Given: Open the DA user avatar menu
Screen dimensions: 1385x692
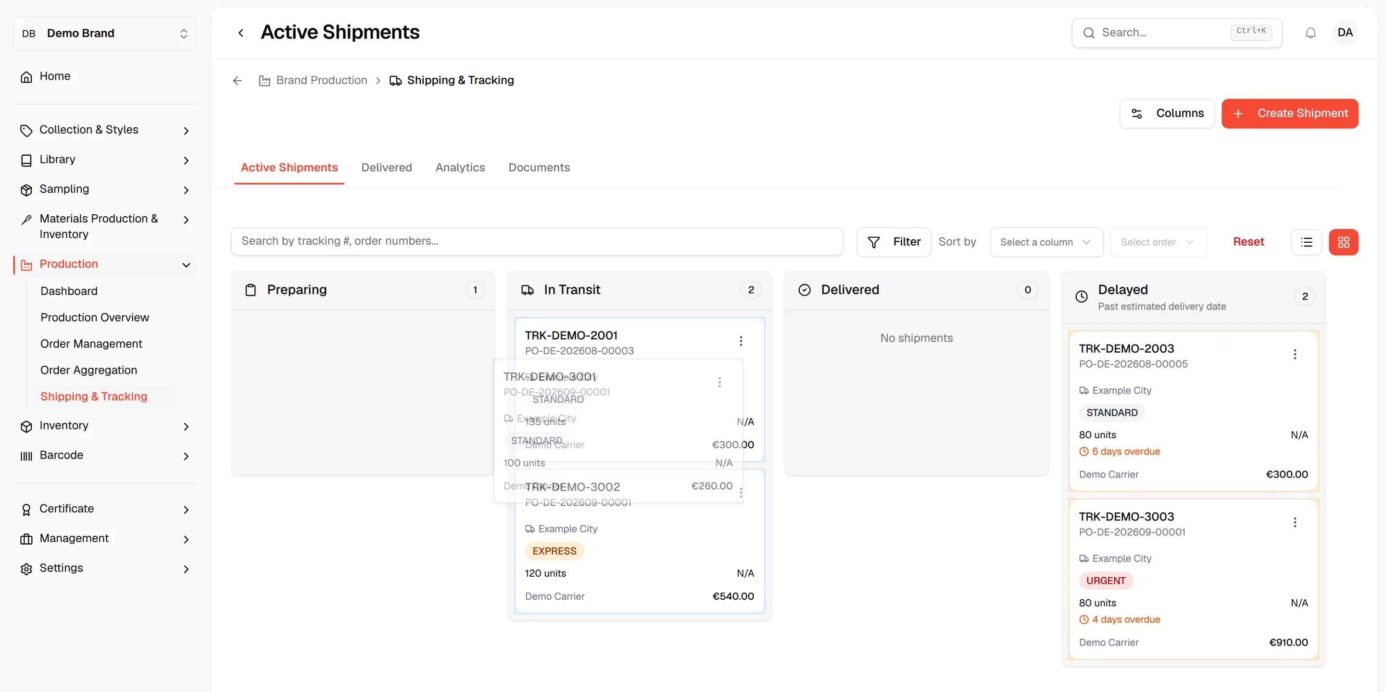Looking at the screenshot, I should tap(1345, 33).
